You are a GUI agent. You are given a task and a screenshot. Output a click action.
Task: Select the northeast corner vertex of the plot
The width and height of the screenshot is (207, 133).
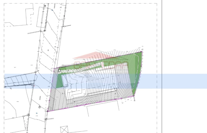(x=142, y=52)
